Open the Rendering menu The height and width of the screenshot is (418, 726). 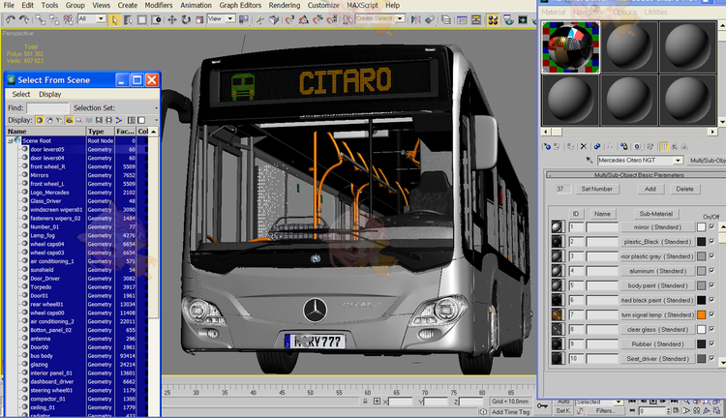(x=285, y=5)
